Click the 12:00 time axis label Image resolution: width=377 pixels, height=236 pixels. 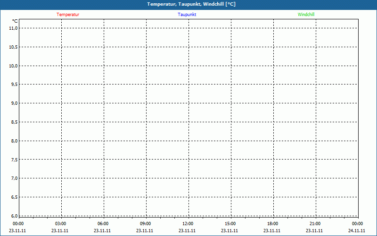(188, 224)
